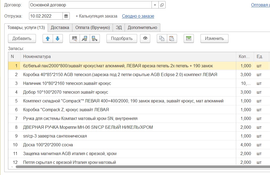Toggle the eye visibility button

click(145, 39)
